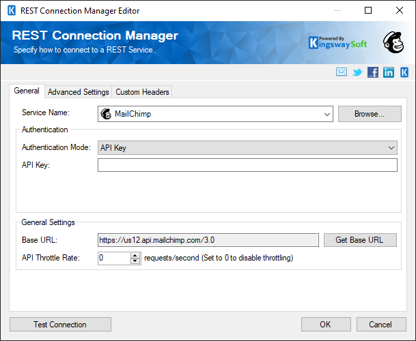Increase API Throttle Rate with up arrow
416x341 pixels.
tap(135, 255)
